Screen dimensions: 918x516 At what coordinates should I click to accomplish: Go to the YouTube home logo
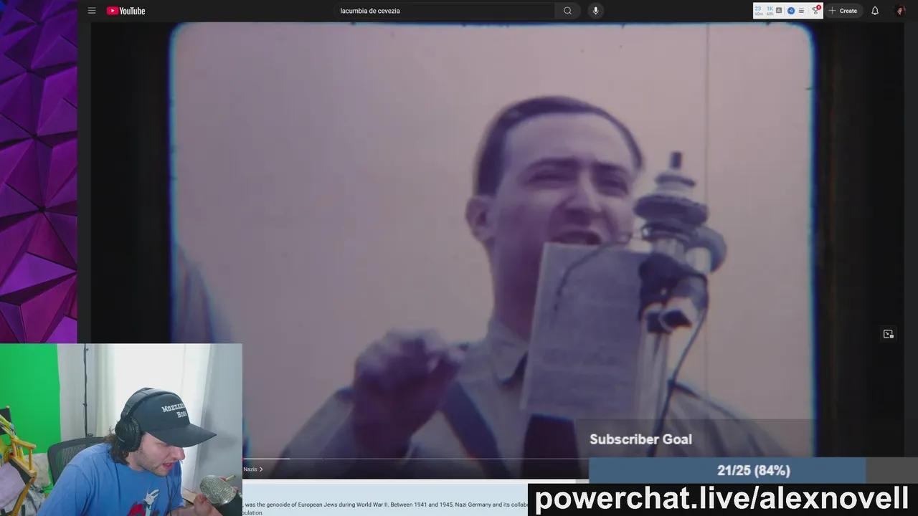[x=126, y=11]
